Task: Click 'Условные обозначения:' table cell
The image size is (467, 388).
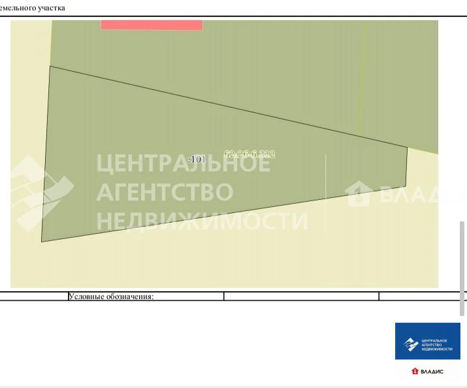Action: (146, 297)
